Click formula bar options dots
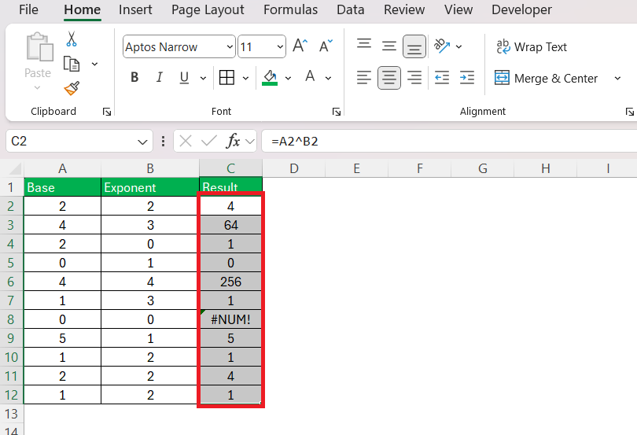This screenshot has width=637, height=435. point(163,141)
